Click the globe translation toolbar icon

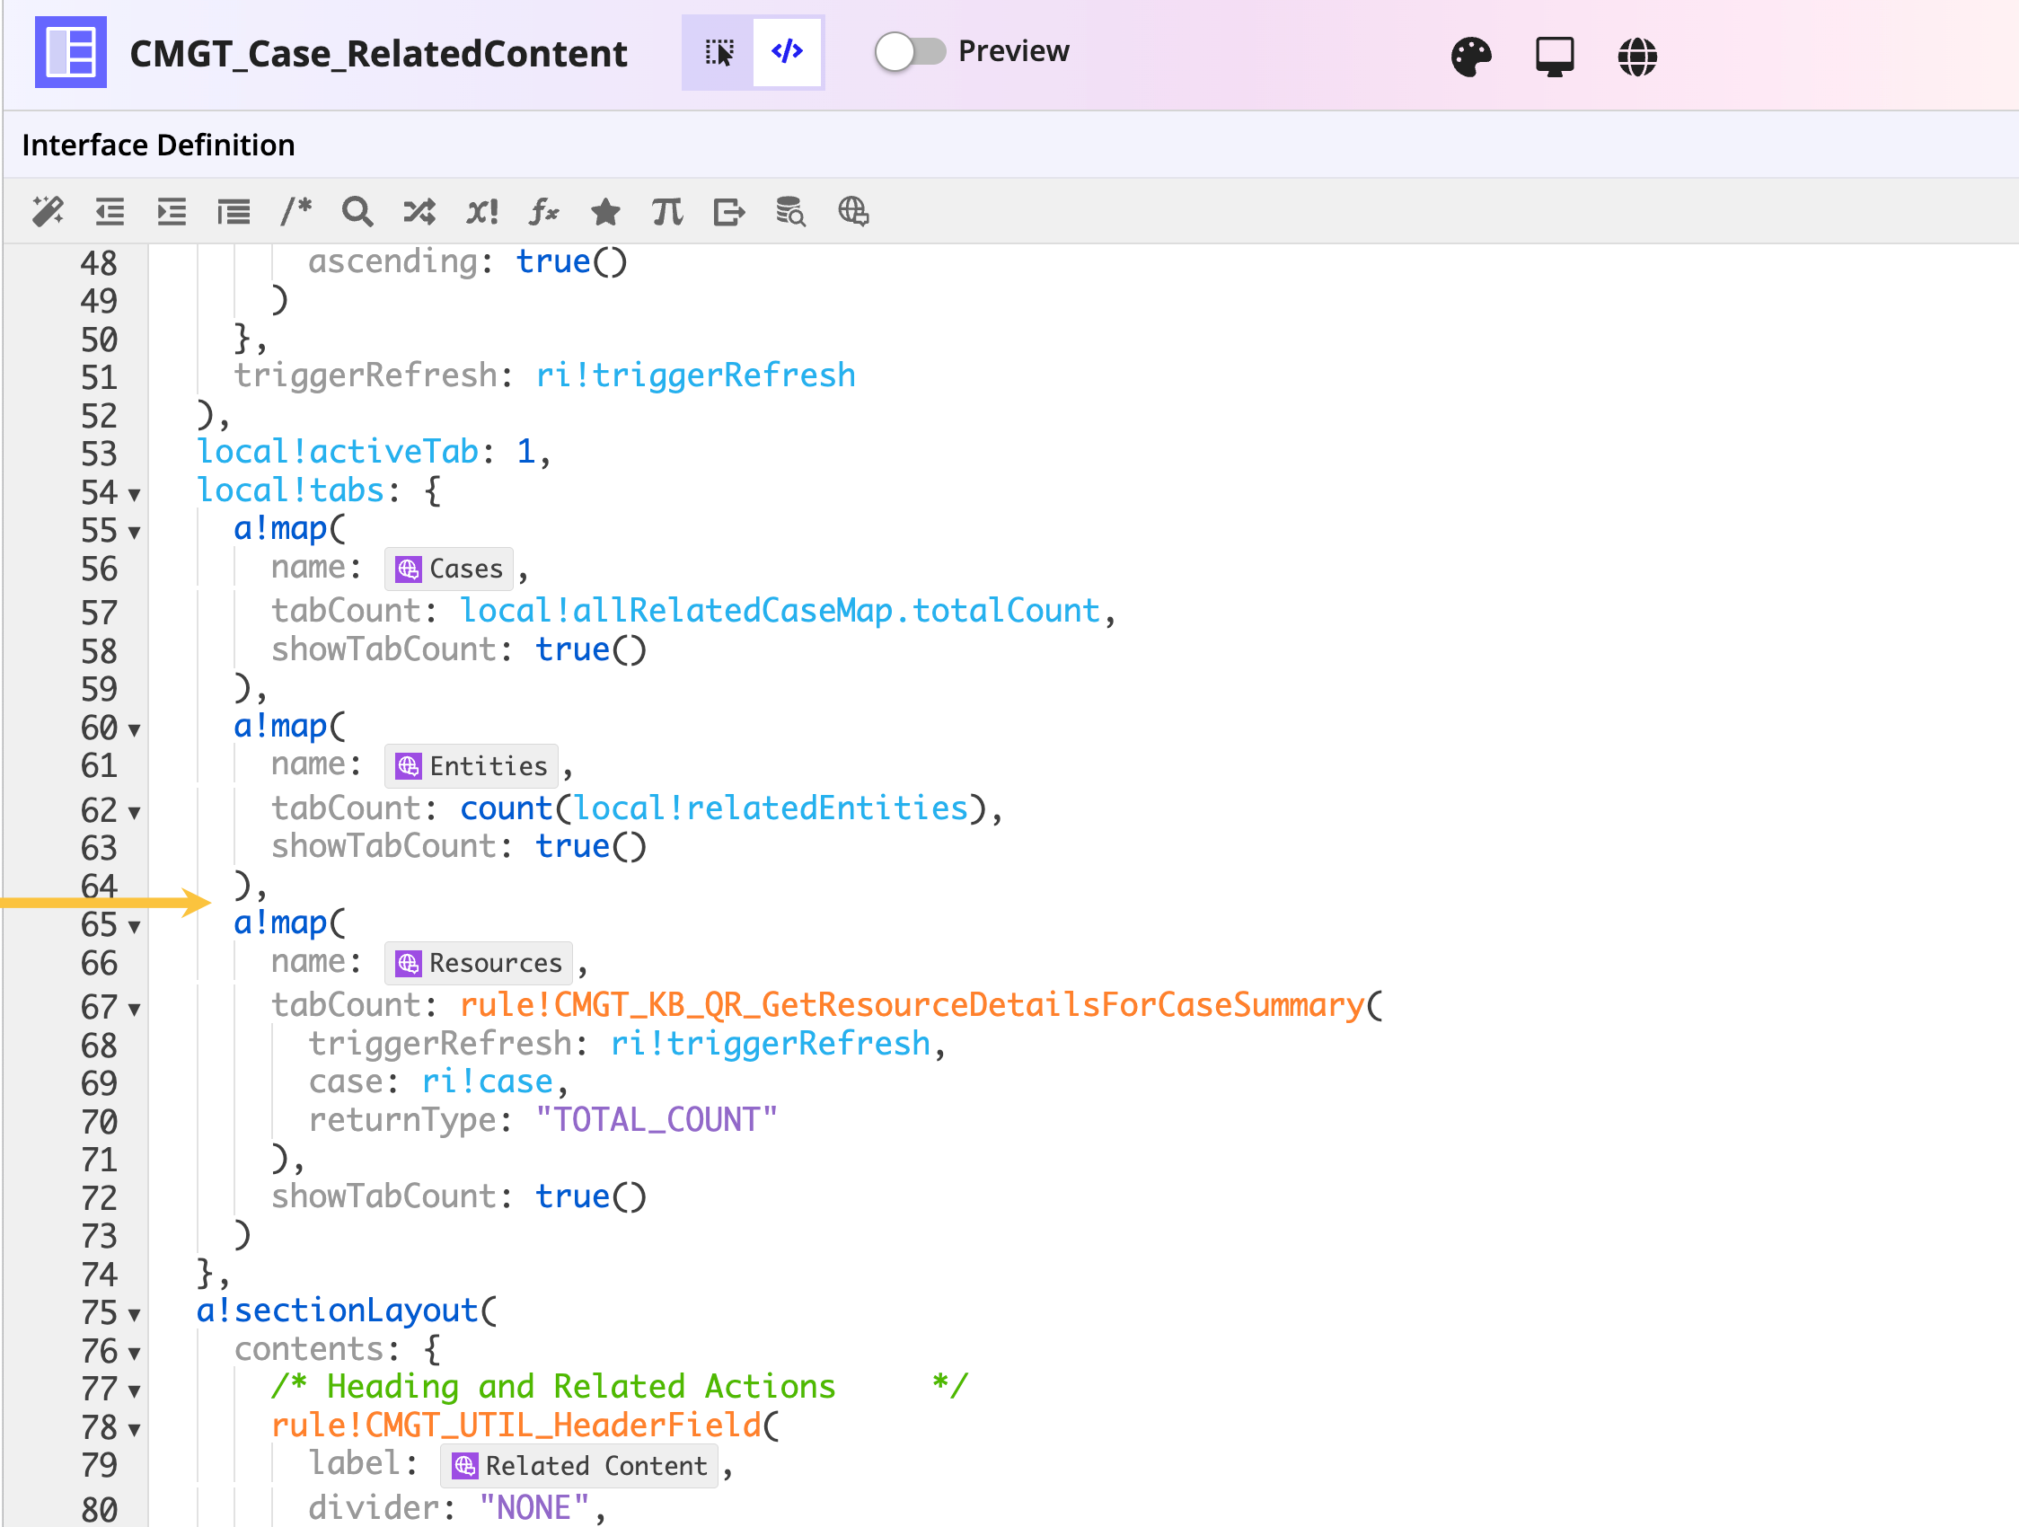[852, 212]
